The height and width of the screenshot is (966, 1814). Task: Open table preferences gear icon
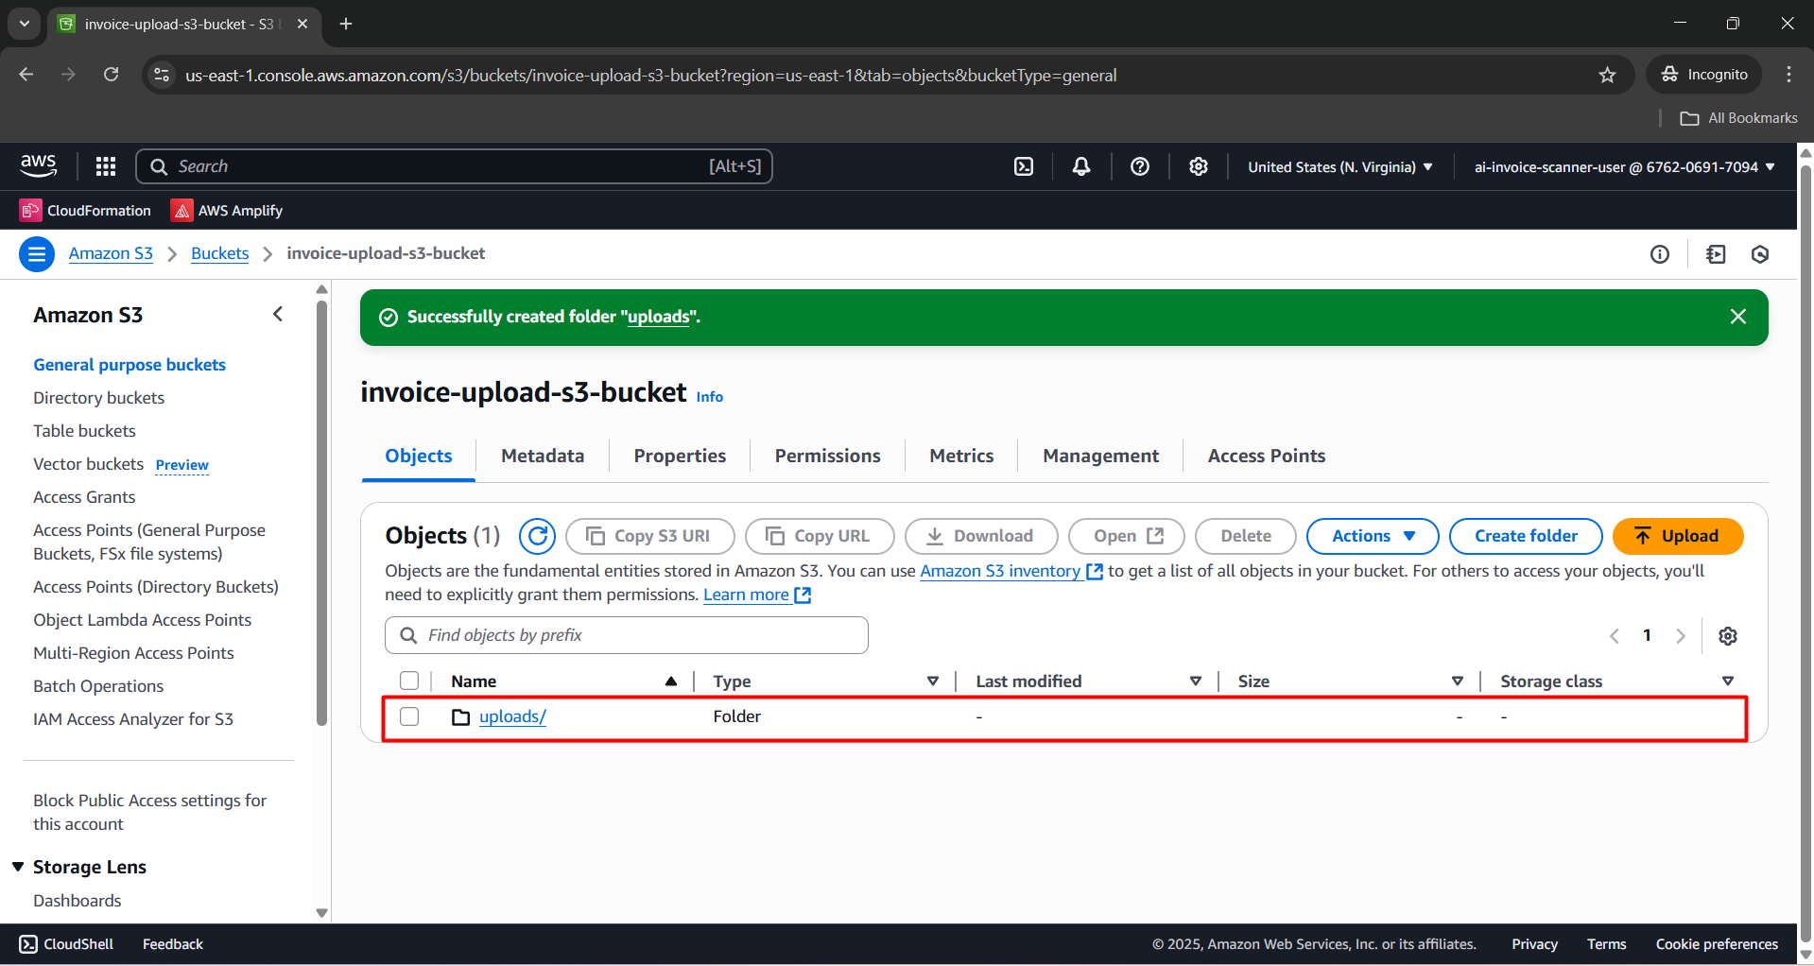[1727, 636]
